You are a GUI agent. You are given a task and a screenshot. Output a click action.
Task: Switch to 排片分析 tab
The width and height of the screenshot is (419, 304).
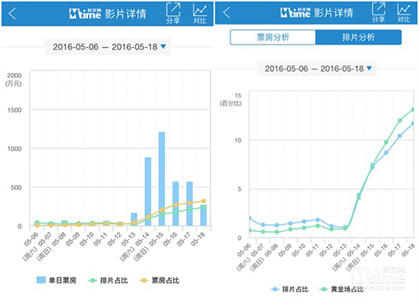coord(359,38)
